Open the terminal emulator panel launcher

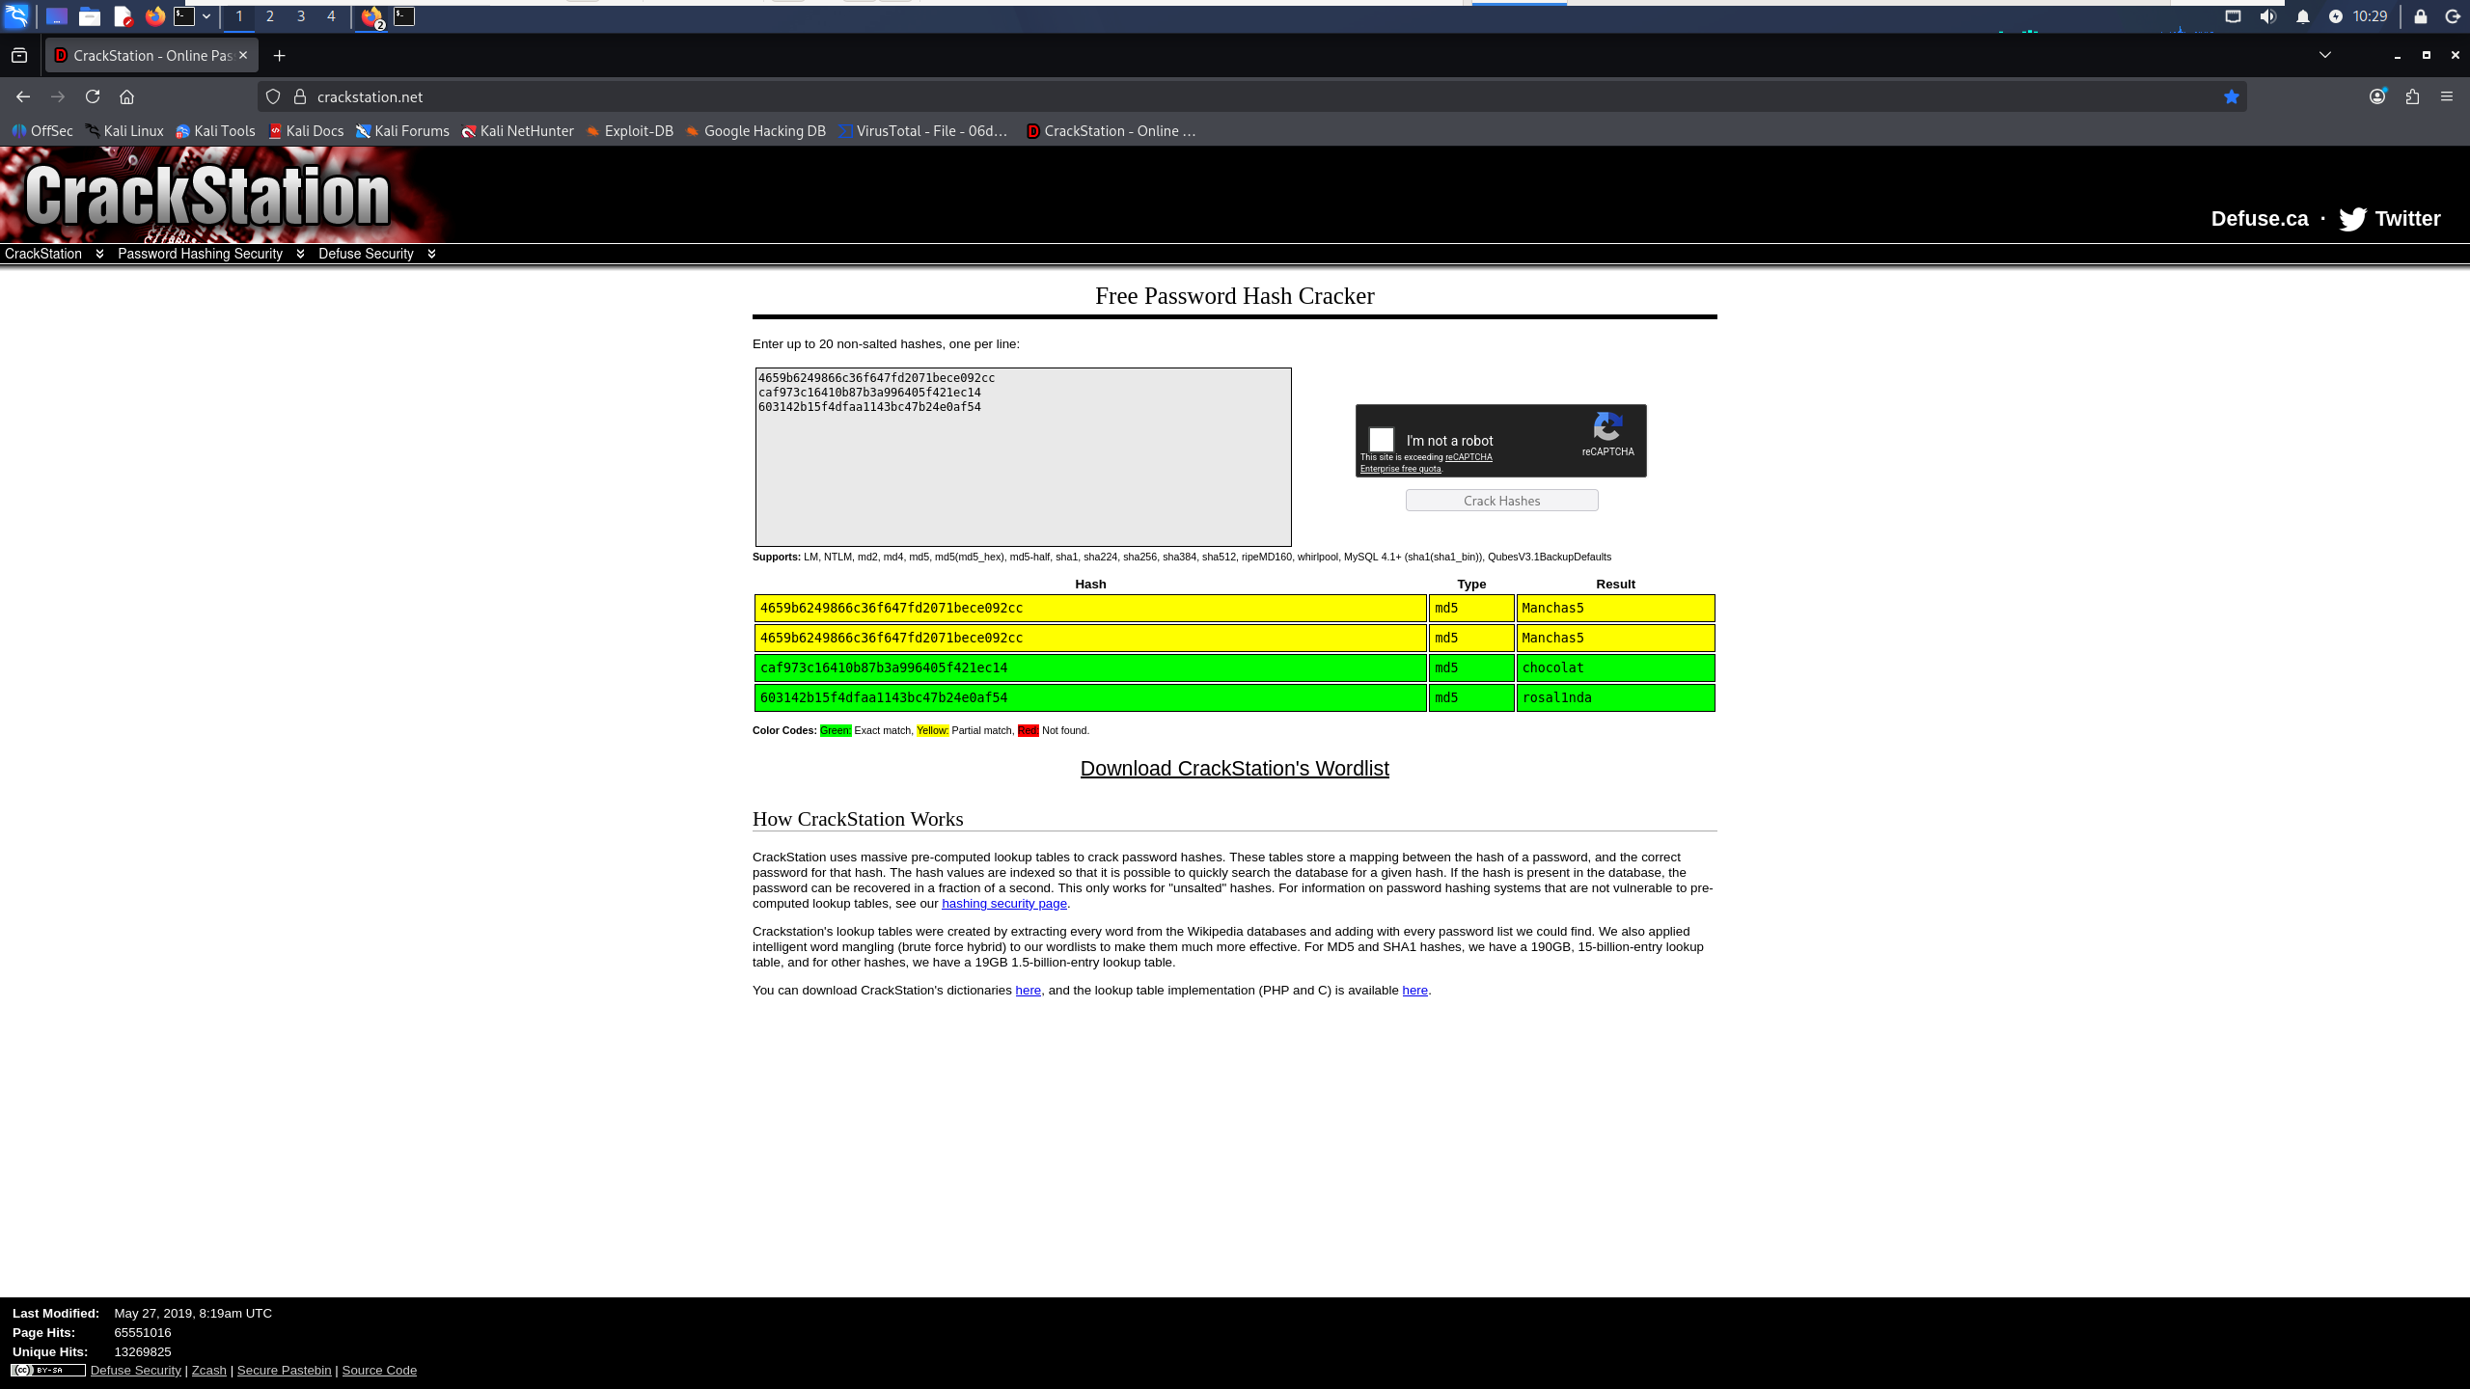click(184, 16)
